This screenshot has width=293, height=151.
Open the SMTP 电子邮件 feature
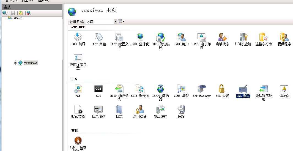click(202, 41)
